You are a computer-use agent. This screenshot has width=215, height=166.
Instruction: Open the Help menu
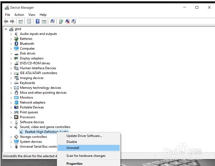43,15
